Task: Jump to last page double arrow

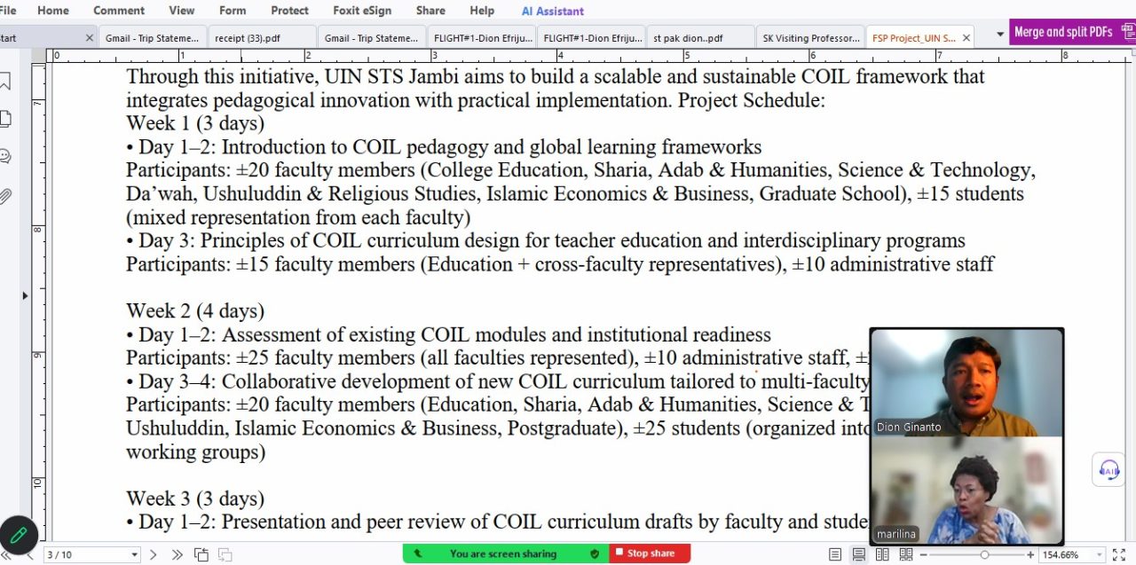Action: click(177, 554)
